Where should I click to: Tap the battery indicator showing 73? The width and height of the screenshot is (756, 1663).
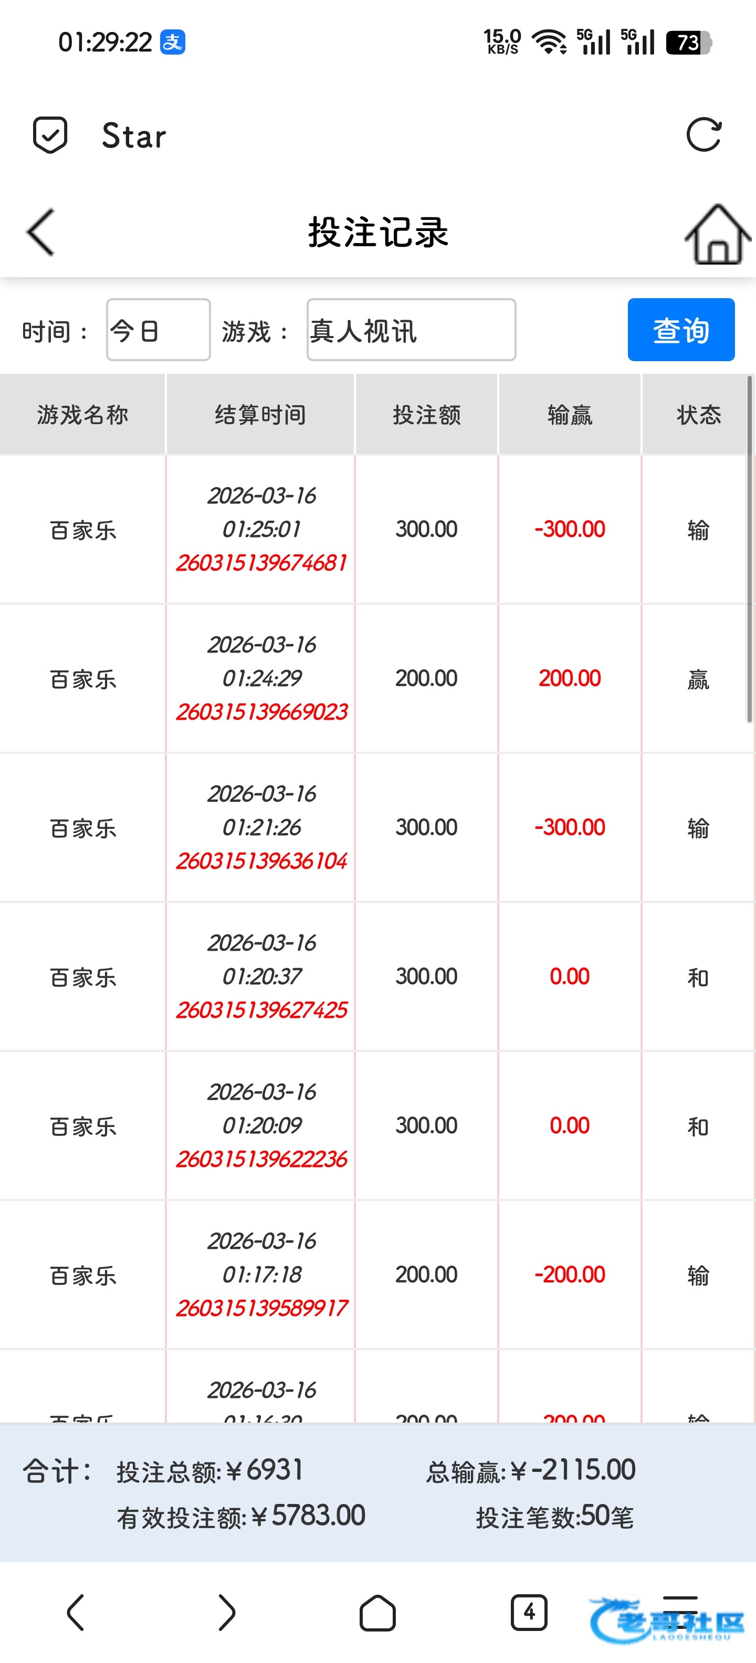point(688,43)
